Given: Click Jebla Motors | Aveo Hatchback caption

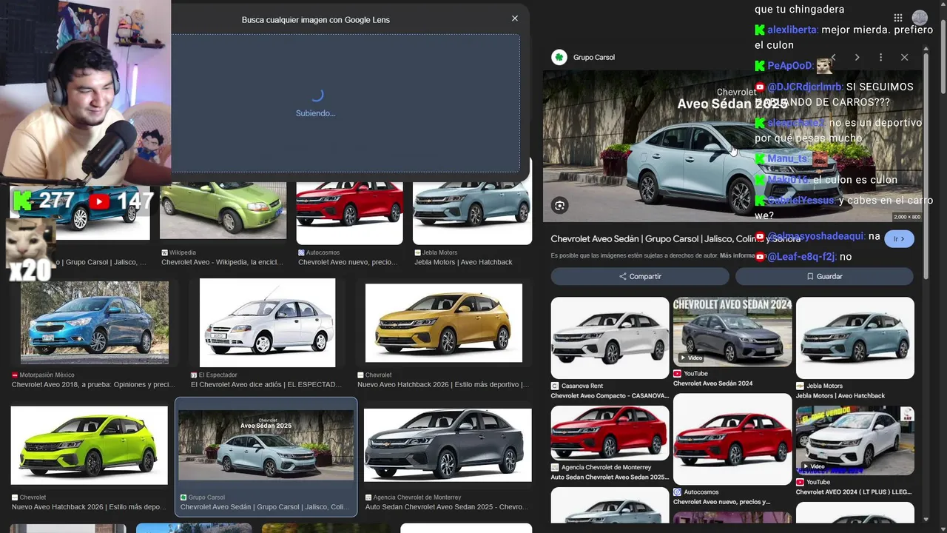Looking at the screenshot, I should coord(463,262).
